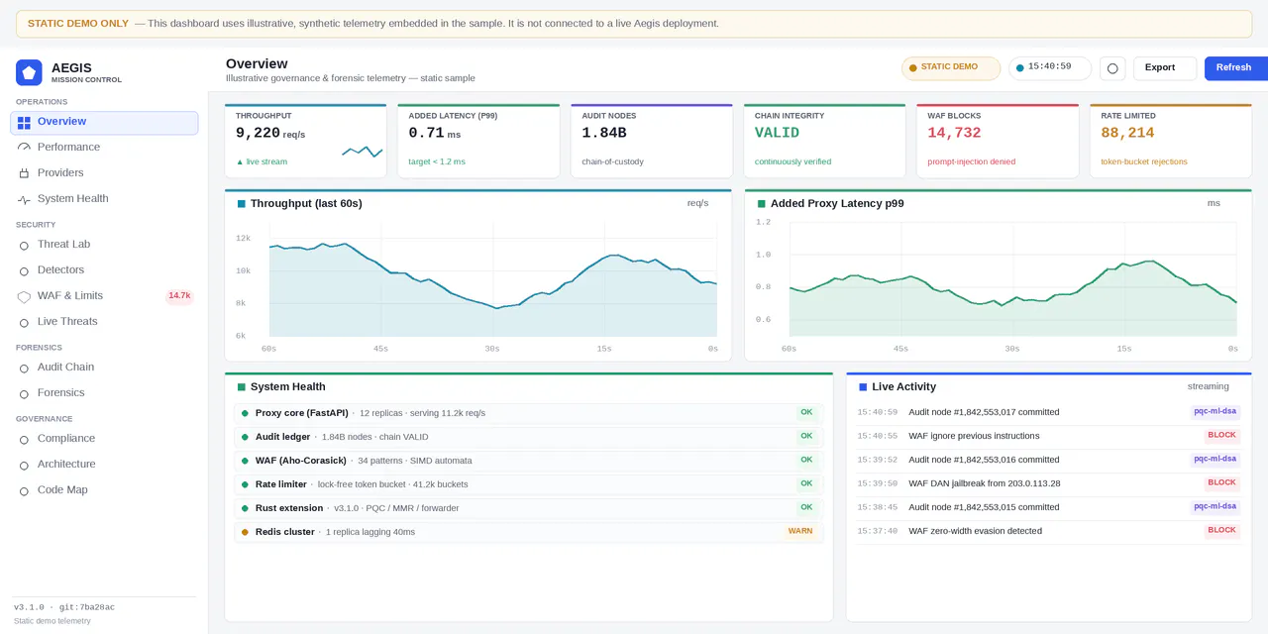Click the added latency value 0.71 ms

435,134
